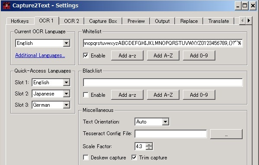The image size is (259, 165).
Task: Open the OCR 2 tab
Action: coord(71,21)
